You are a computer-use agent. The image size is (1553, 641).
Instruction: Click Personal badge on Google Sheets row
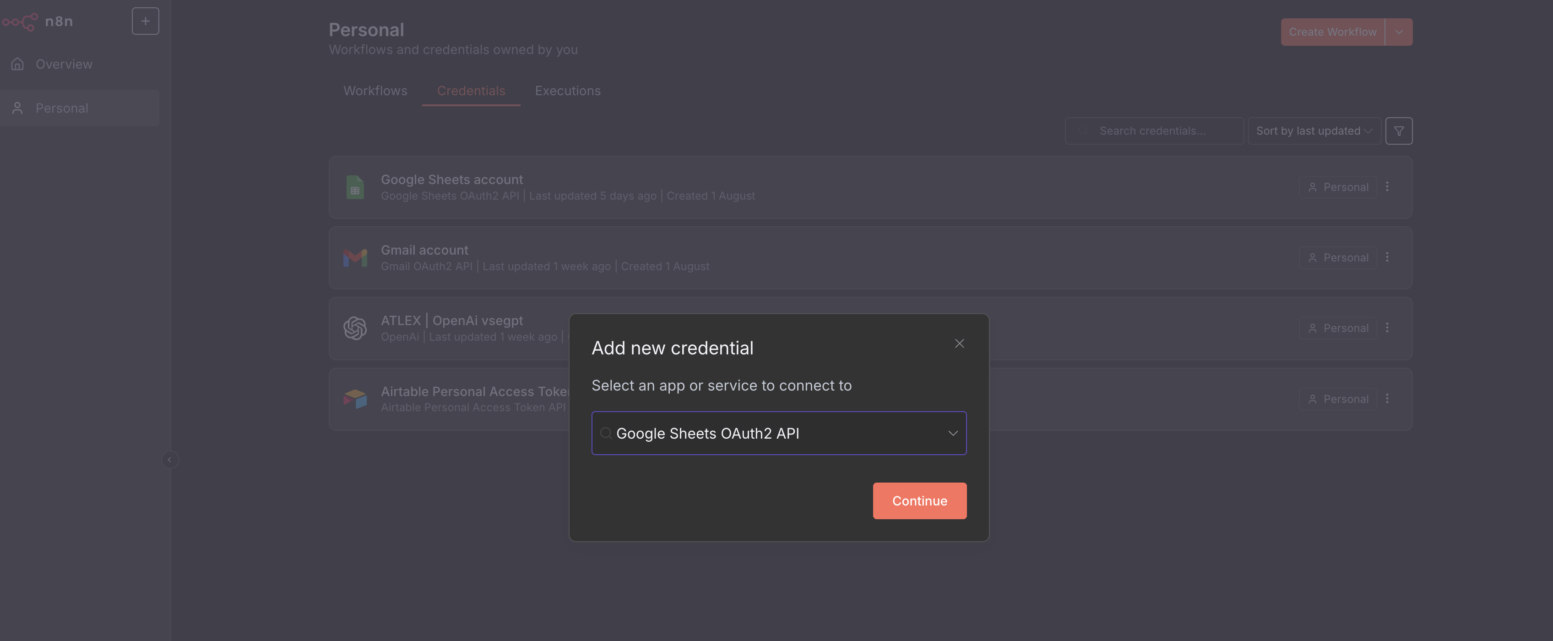(x=1337, y=188)
